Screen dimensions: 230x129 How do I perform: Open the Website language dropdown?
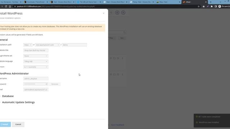(x=36, y=62)
